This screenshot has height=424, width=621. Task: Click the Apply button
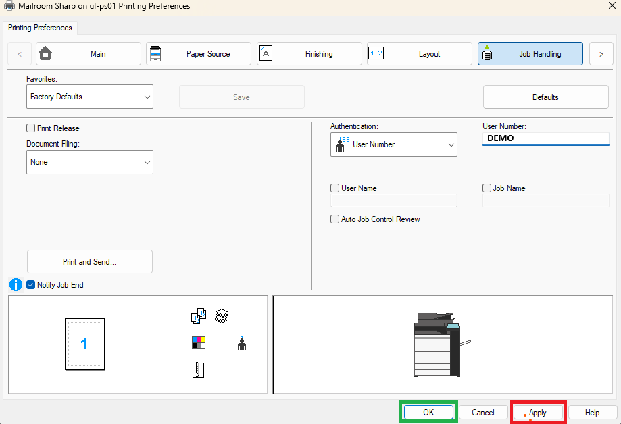pos(538,412)
